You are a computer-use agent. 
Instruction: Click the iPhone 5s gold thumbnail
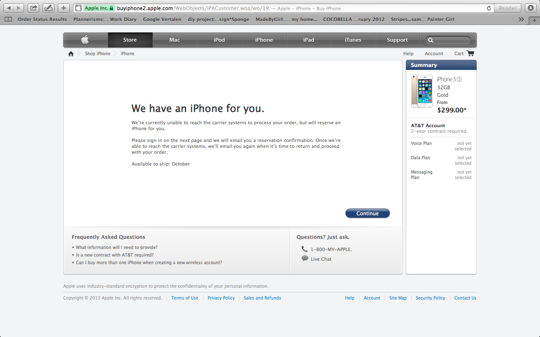pyautogui.click(x=422, y=91)
